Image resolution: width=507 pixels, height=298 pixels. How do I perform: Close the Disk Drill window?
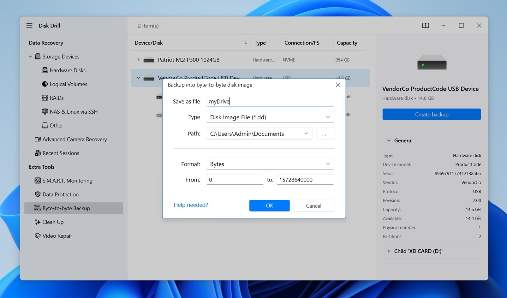pyautogui.click(x=479, y=26)
